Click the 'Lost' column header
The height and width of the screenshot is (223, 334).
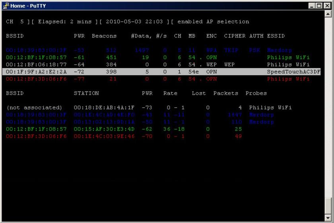(x=199, y=93)
